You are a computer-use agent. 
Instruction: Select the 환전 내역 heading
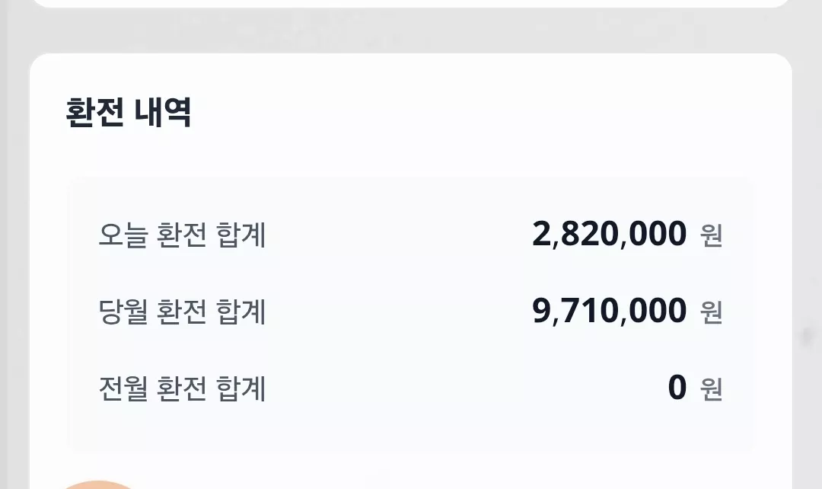[129, 112]
